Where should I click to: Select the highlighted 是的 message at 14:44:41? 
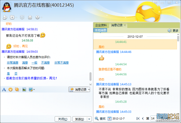[135, 44]
